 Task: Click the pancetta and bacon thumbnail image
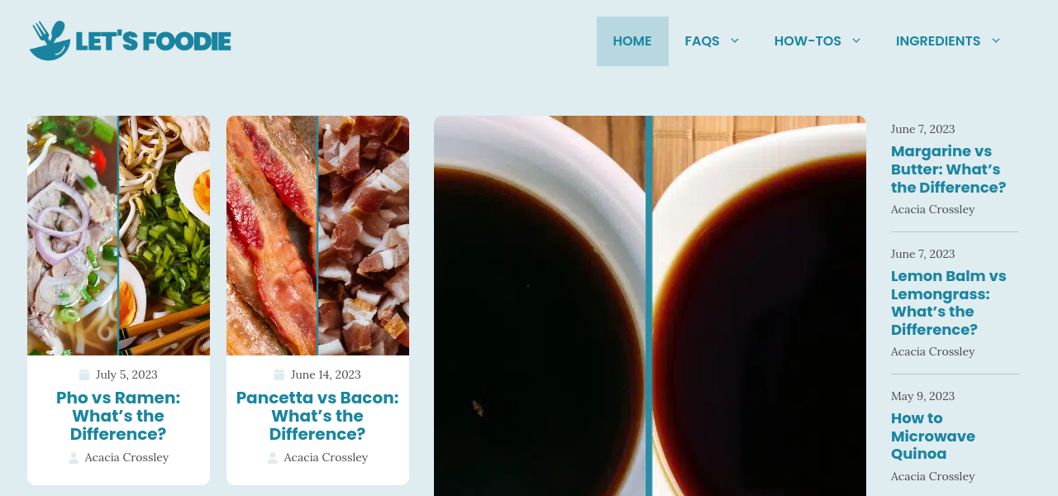point(317,236)
